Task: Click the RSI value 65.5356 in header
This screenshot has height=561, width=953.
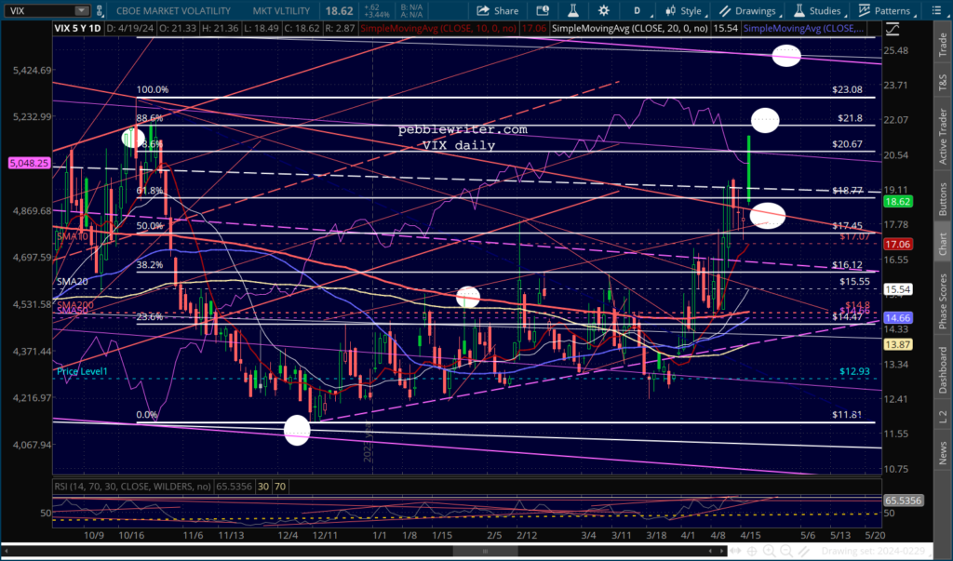Action: pos(234,487)
